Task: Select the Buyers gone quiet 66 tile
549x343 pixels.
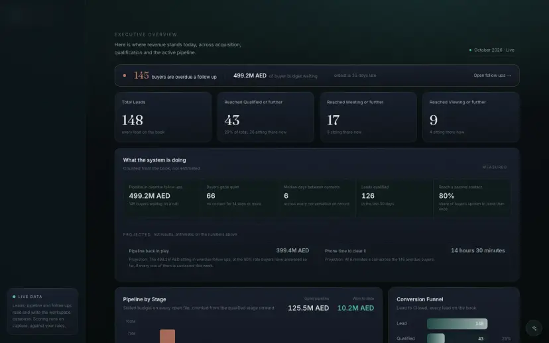Action: (239, 198)
